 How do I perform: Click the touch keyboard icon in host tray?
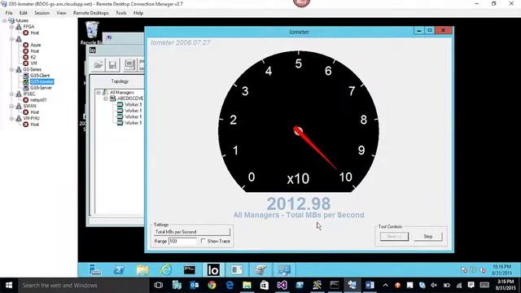click(x=484, y=285)
